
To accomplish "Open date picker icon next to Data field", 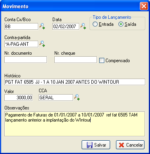I will [83, 26].
